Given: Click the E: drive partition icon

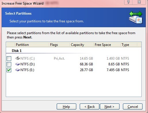Looking at the screenshot, I should click(18, 70).
